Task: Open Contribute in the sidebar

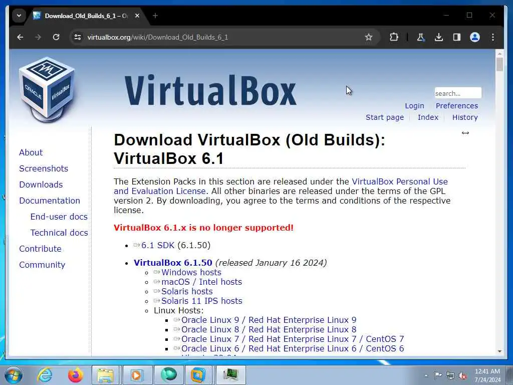Action: [x=40, y=249]
